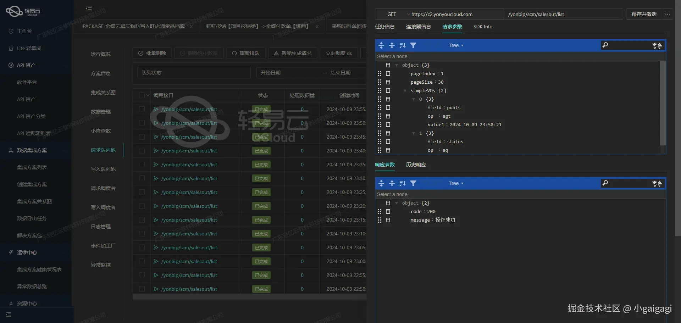Check the row created at 2024-10-09 23:35
Image resolution: width=681 pixels, height=323 pixels.
(142, 165)
